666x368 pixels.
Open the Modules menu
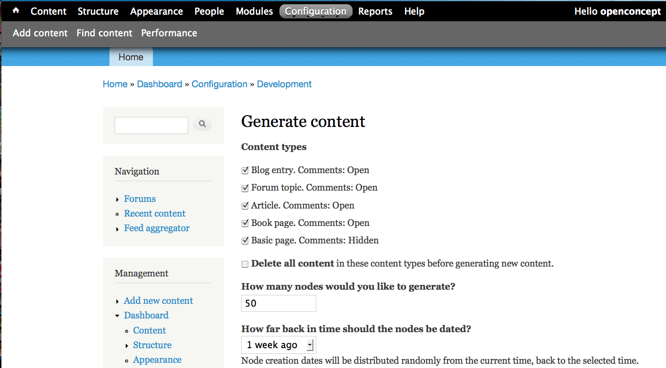pos(254,11)
